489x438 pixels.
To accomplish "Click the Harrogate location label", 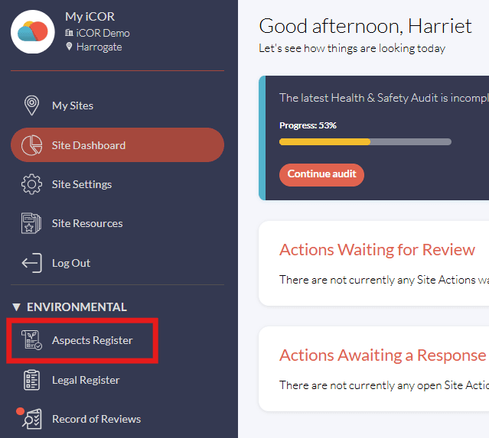I will pyautogui.click(x=99, y=47).
